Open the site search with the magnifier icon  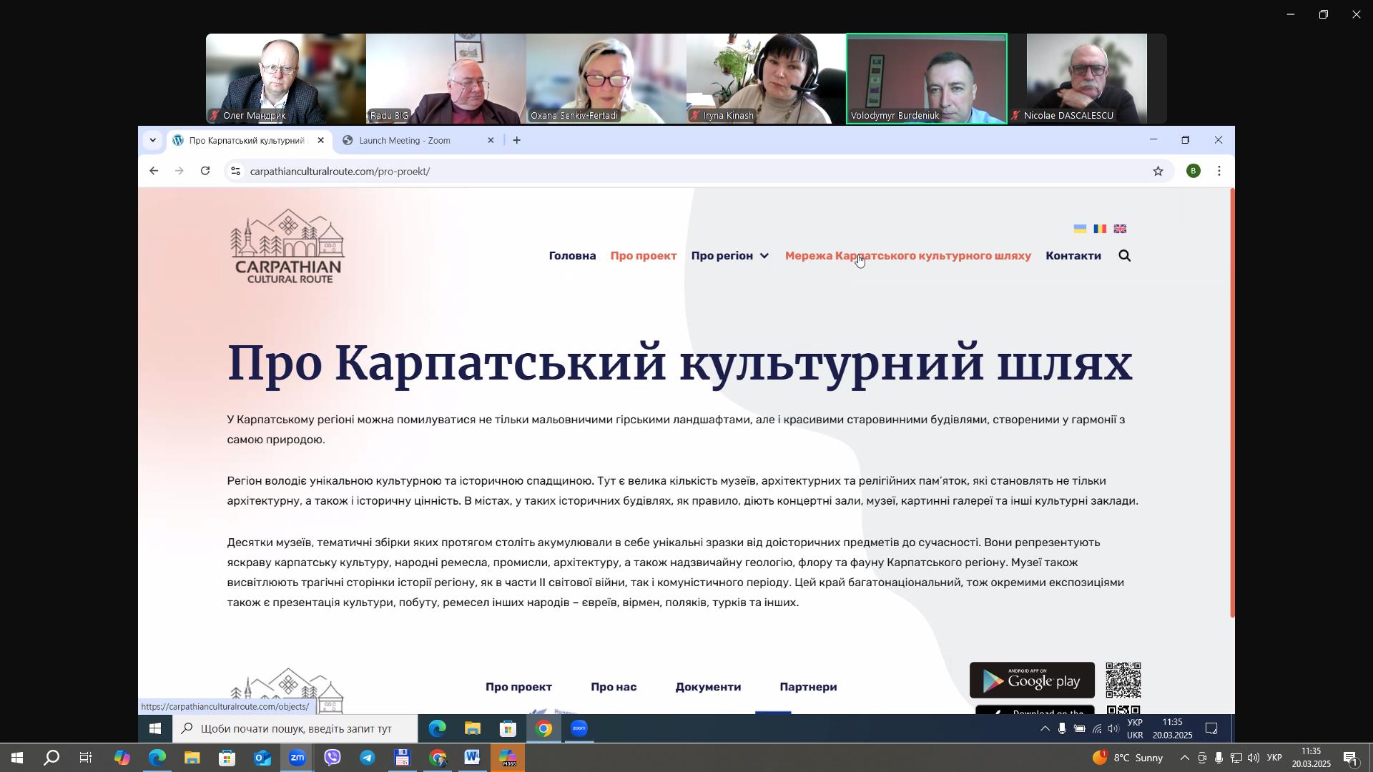(1125, 255)
